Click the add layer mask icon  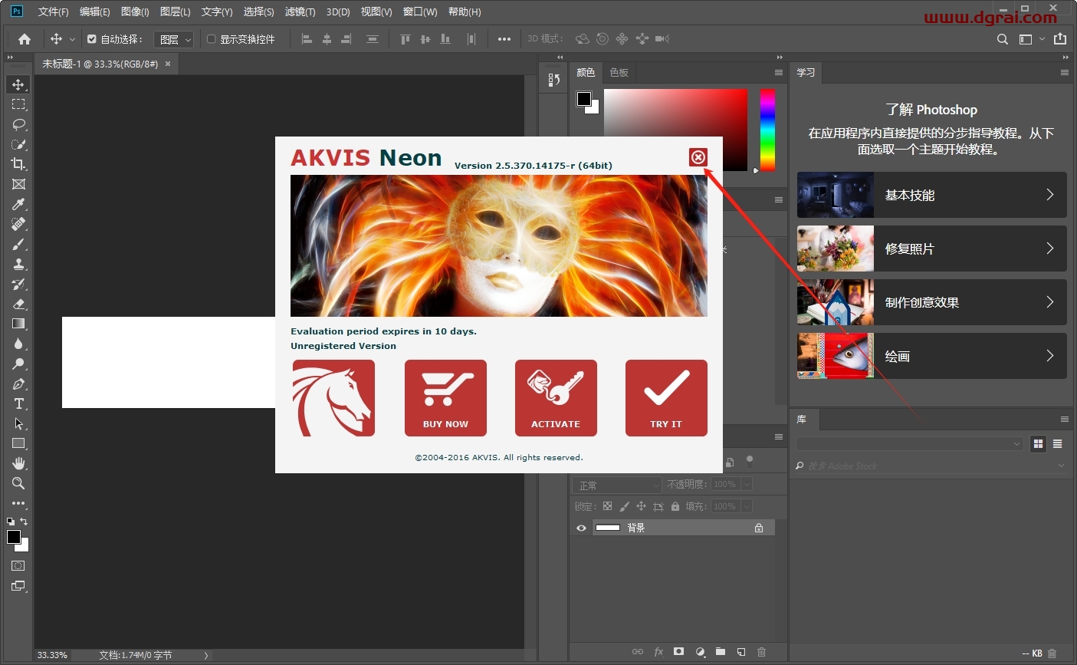coord(678,652)
